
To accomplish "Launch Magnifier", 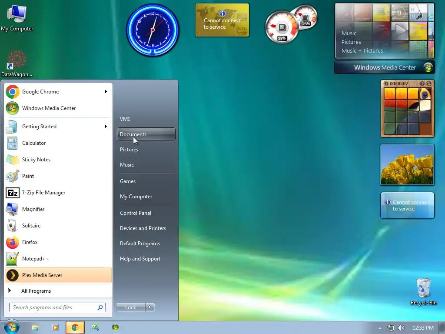I will click(x=58, y=209).
